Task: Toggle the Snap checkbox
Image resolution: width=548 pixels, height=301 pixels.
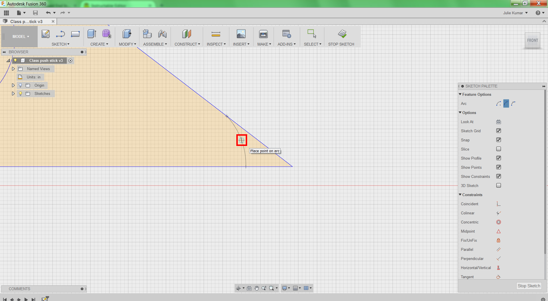Action: click(499, 140)
